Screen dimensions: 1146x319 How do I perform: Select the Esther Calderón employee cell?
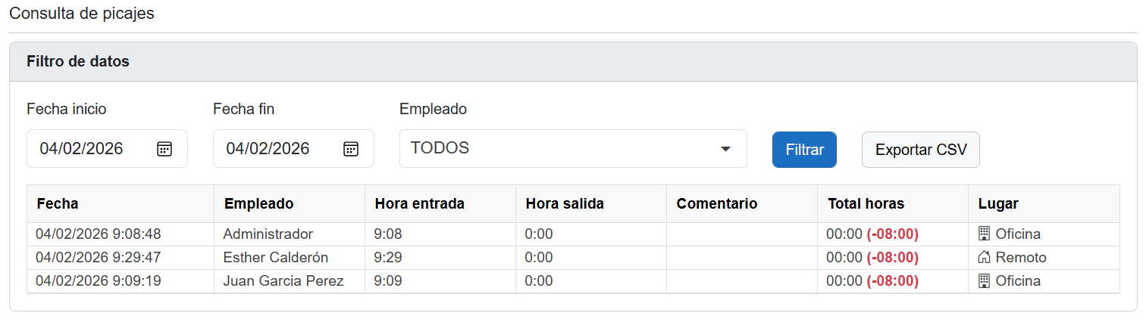(276, 258)
